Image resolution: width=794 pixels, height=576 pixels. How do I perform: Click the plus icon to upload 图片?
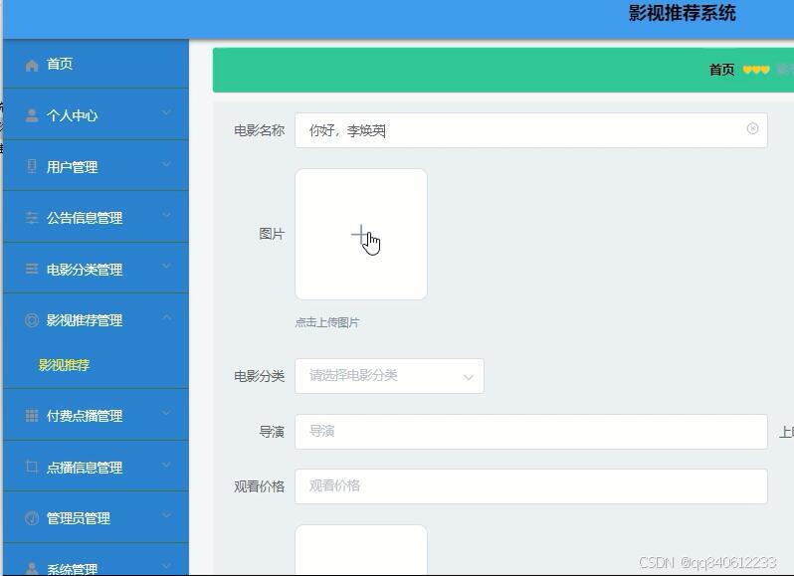coord(360,234)
